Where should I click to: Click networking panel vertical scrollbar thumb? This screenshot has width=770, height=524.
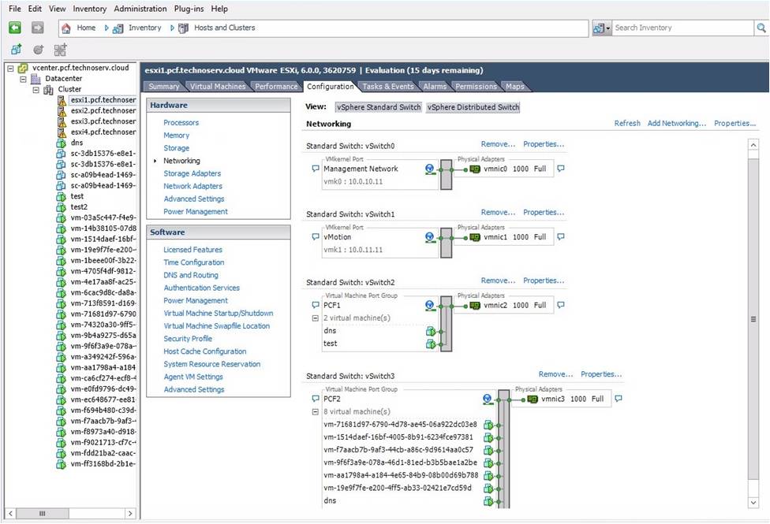pyautogui.click(x=753, y=319)
